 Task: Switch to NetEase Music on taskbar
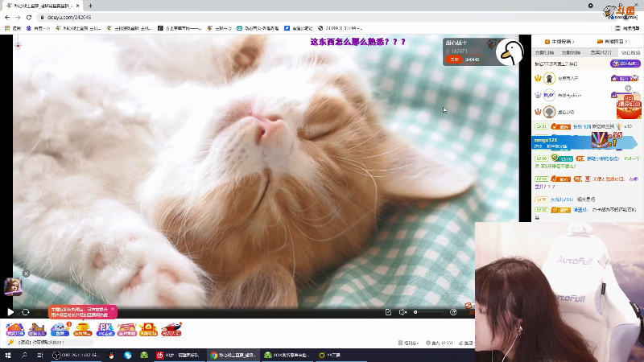click(177, 355)
